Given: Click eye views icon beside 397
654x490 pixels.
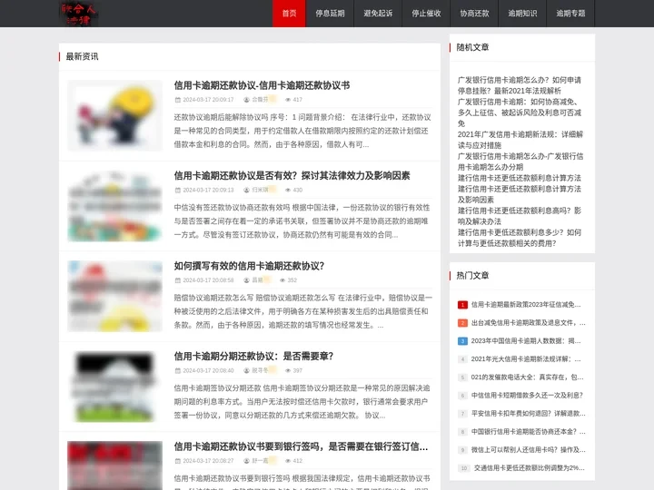Looking at the screenshot, I should (x=288, y=370).
